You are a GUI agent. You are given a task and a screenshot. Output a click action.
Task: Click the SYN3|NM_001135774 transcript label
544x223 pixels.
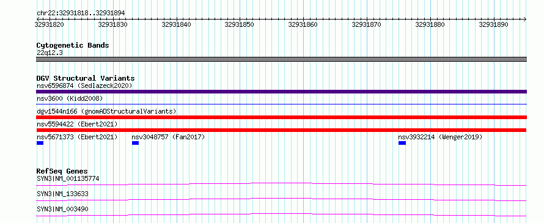[x=68, y=179]
